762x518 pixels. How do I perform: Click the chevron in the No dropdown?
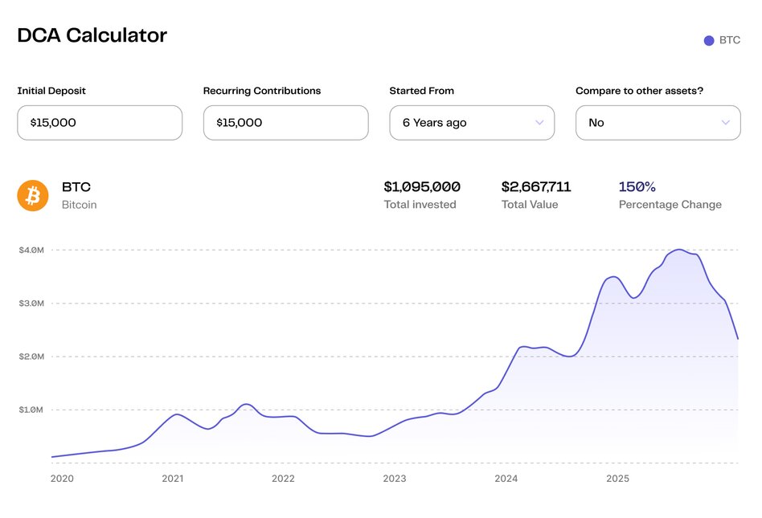click(726, 123)
